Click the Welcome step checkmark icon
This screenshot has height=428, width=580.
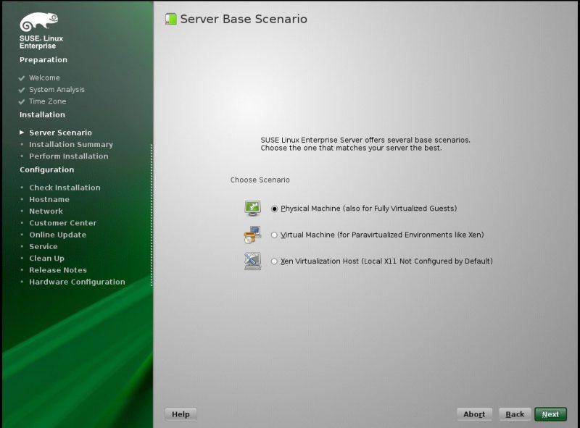22,78
